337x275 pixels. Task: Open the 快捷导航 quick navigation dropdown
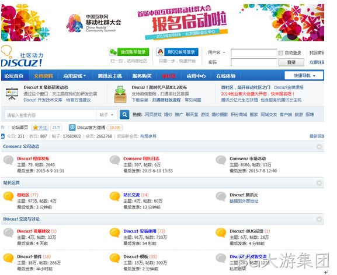point(304,76)
